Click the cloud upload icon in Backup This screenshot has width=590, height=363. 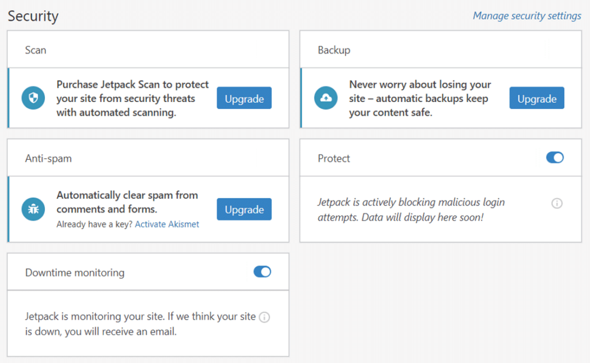click(326, 99)
